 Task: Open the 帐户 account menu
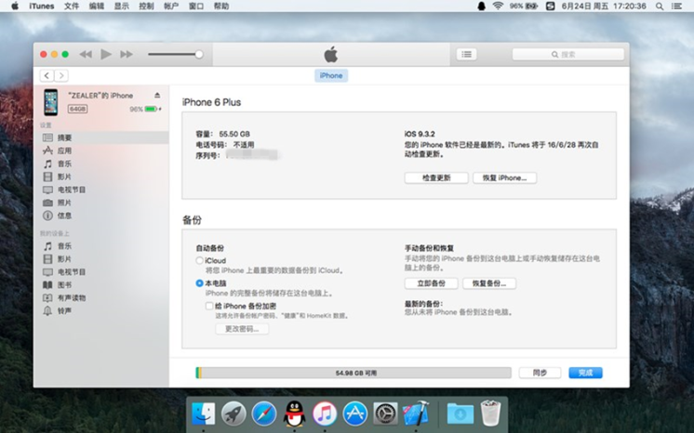(x=171, y=6)
